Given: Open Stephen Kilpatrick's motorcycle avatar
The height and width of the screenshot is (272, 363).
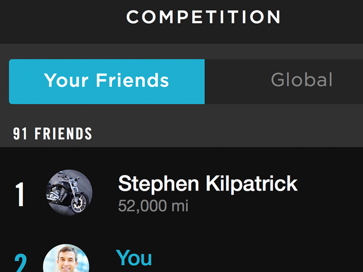Looking at the screenshot, I should (x=69, y=192).
